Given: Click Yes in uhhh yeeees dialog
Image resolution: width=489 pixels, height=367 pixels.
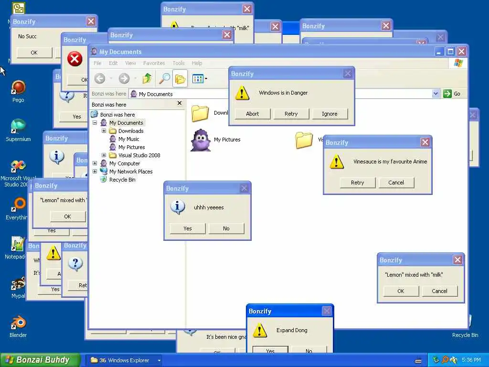Looking at the screenshot, I should pyautogui.click(x=188, y=228).
